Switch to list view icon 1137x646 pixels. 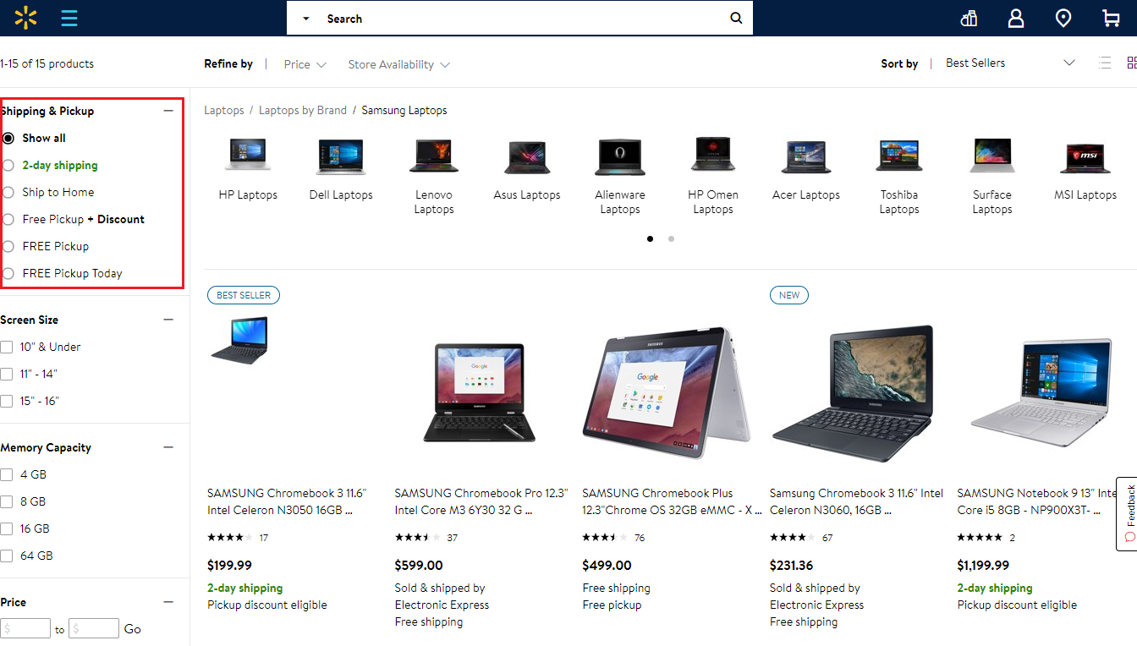click(1104, 63)
